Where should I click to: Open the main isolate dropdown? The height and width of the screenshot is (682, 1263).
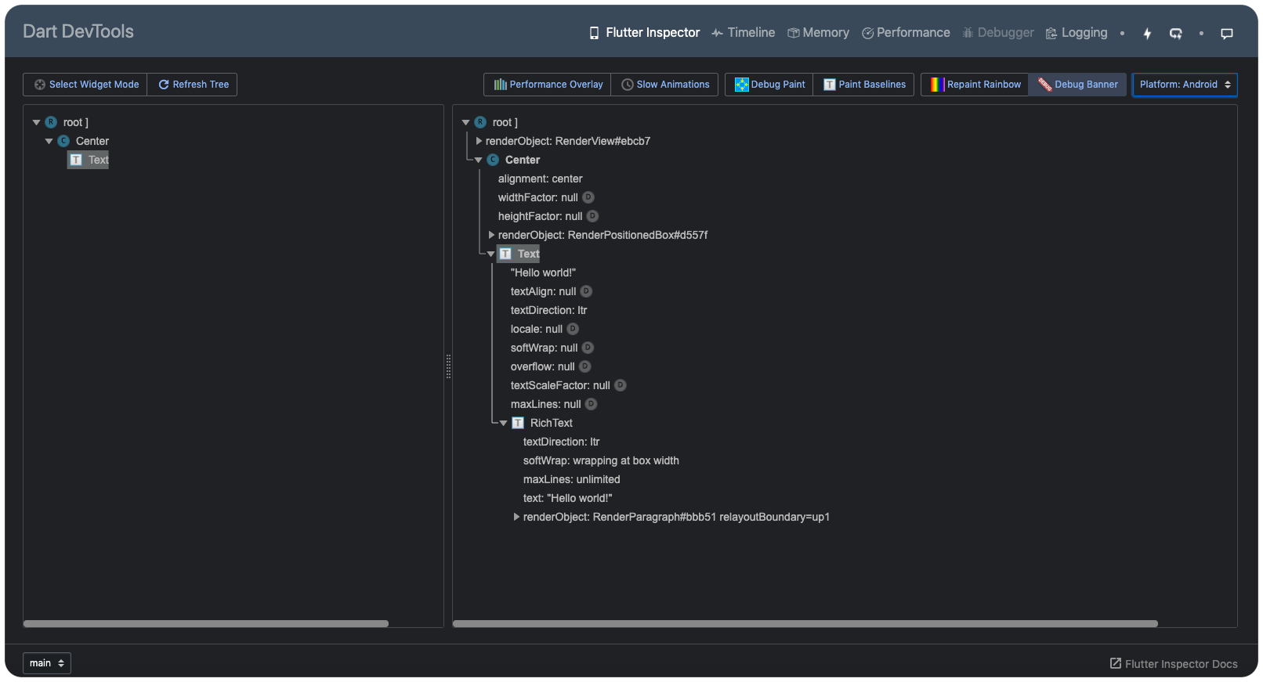tap(47, 663)
